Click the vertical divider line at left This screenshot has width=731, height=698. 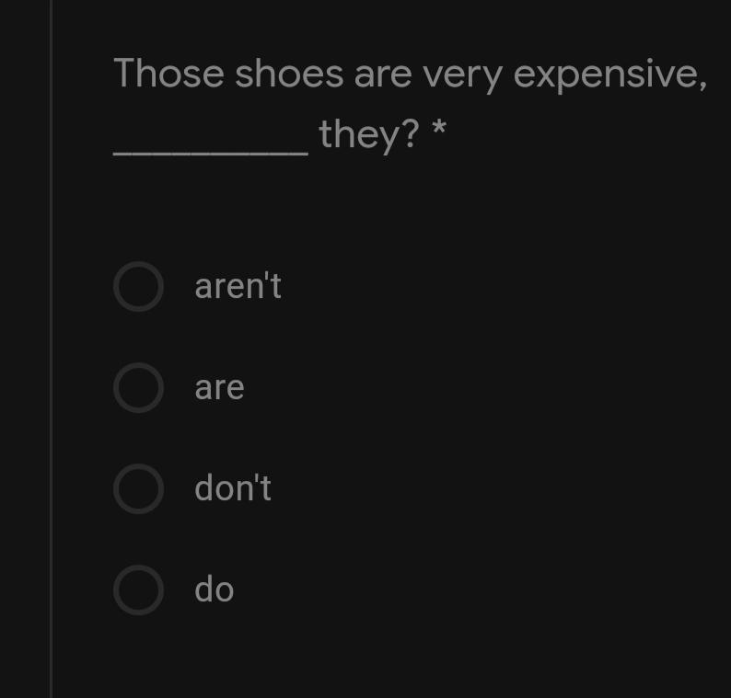[51, 349]
